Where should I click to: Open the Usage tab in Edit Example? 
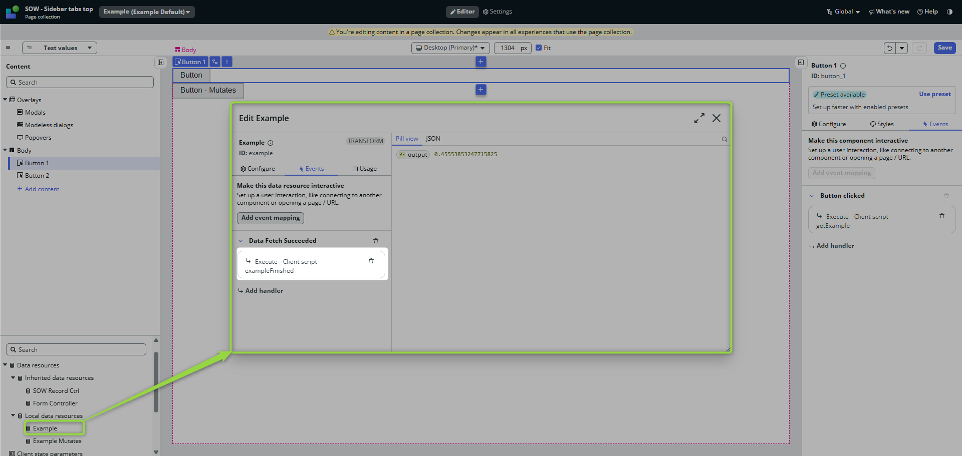tap(364, 169)
